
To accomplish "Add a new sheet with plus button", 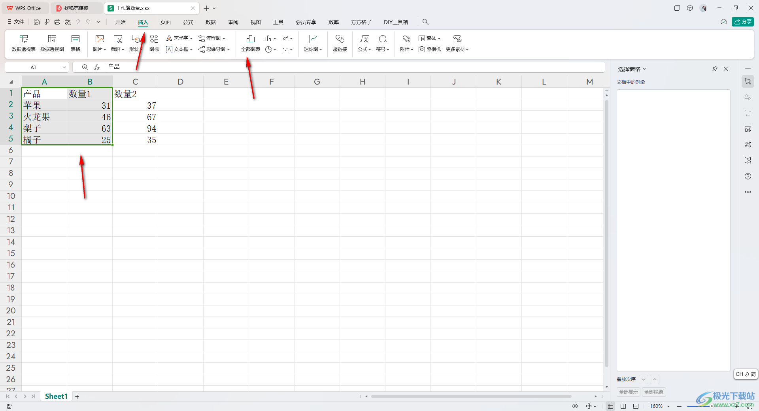I will click(77, 396).
